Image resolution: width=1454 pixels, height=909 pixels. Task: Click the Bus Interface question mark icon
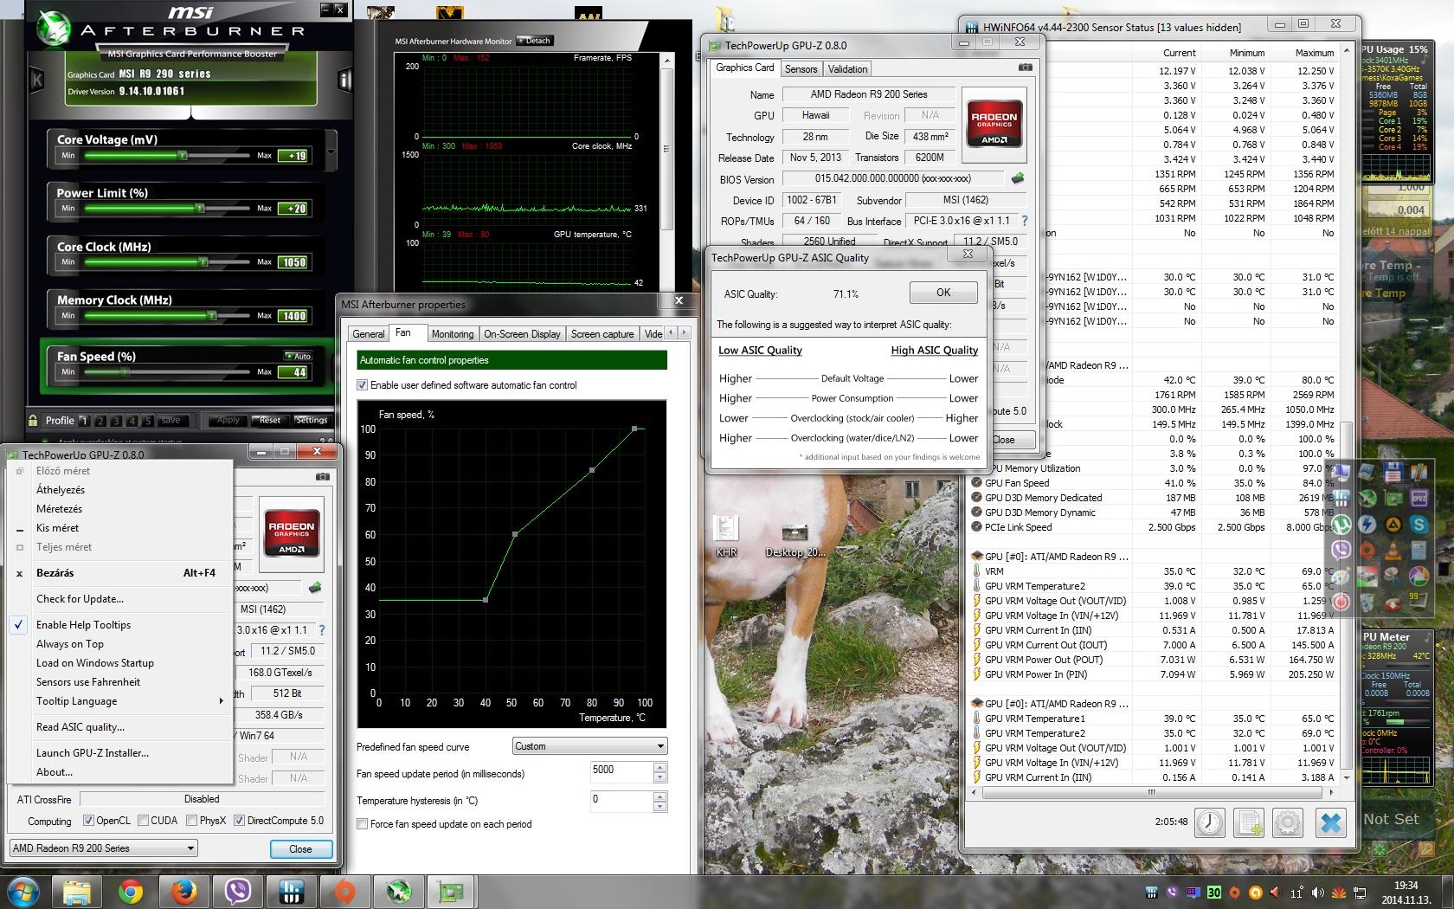1025,221
